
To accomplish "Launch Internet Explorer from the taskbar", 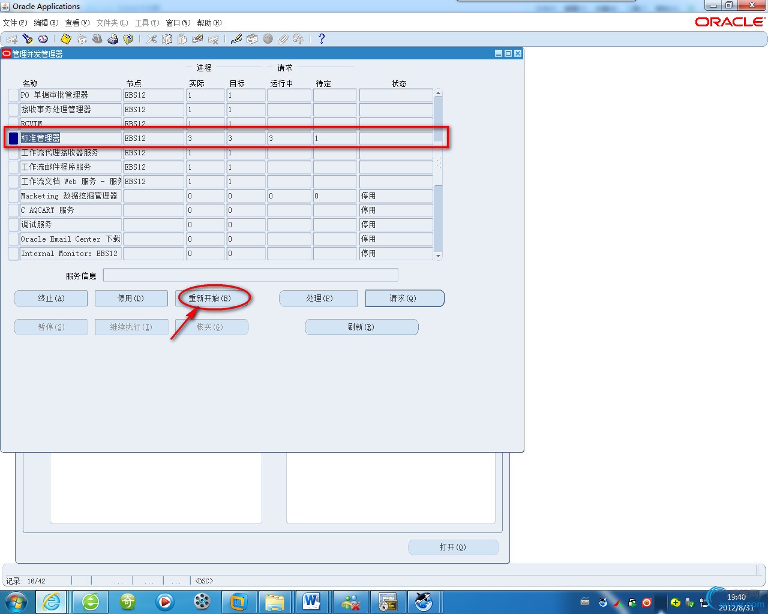I will [x=52, y=601].
